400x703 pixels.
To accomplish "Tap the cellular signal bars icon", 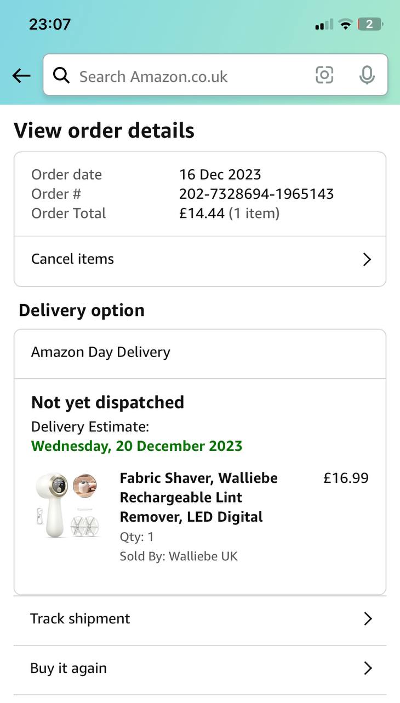I will (324, 25).
